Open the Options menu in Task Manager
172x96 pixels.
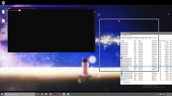126,35
